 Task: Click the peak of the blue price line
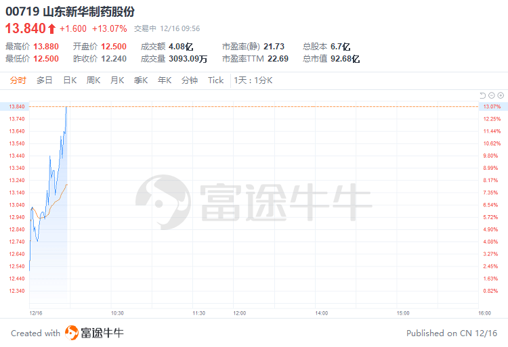coord(66,107)
